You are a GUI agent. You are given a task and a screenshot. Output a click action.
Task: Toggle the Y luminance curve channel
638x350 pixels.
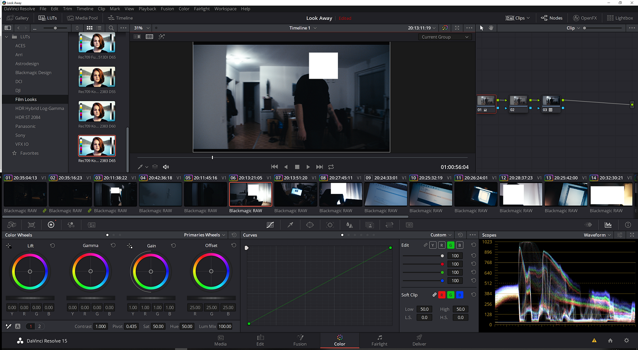433,245
